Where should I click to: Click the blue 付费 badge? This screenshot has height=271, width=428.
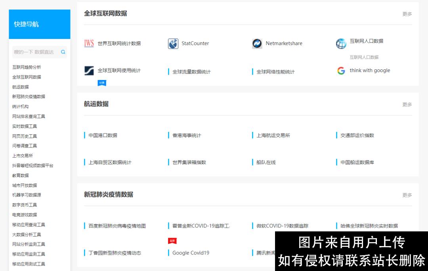(102, 83)
